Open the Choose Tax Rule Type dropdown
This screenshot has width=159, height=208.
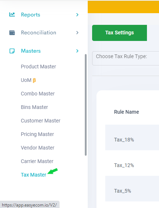tap(125, 58)
